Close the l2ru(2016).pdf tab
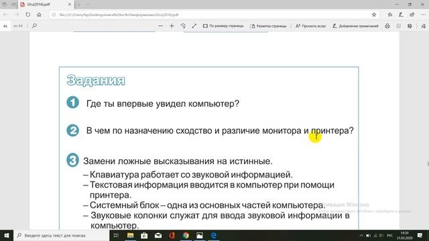This screenshot has height=241, width=429. [70, 5]
